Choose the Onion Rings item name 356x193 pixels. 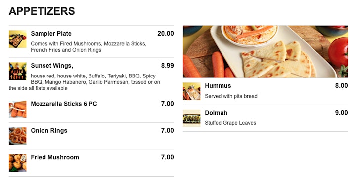[x=49, y=131]
